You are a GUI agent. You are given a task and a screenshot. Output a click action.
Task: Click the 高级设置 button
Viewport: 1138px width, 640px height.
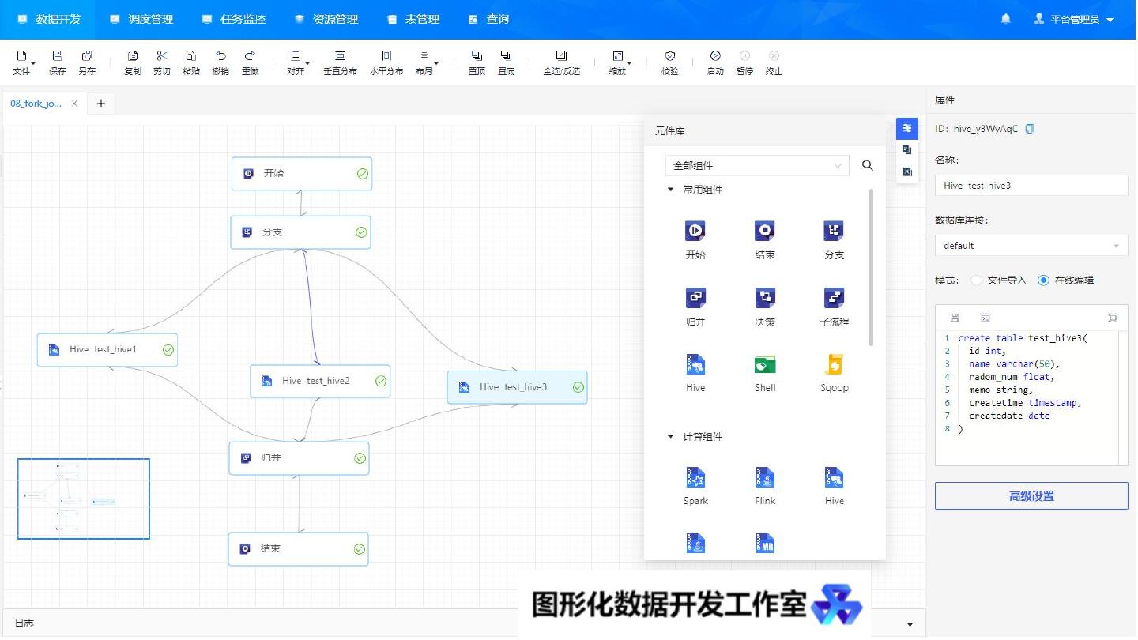coord(1031,496)
